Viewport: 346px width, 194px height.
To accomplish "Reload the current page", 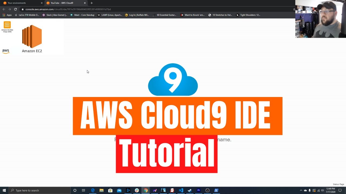I will (15, 9).
